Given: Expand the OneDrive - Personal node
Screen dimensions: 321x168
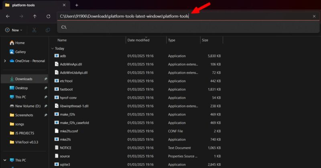Looking at the screenshot, I should 5,61.
